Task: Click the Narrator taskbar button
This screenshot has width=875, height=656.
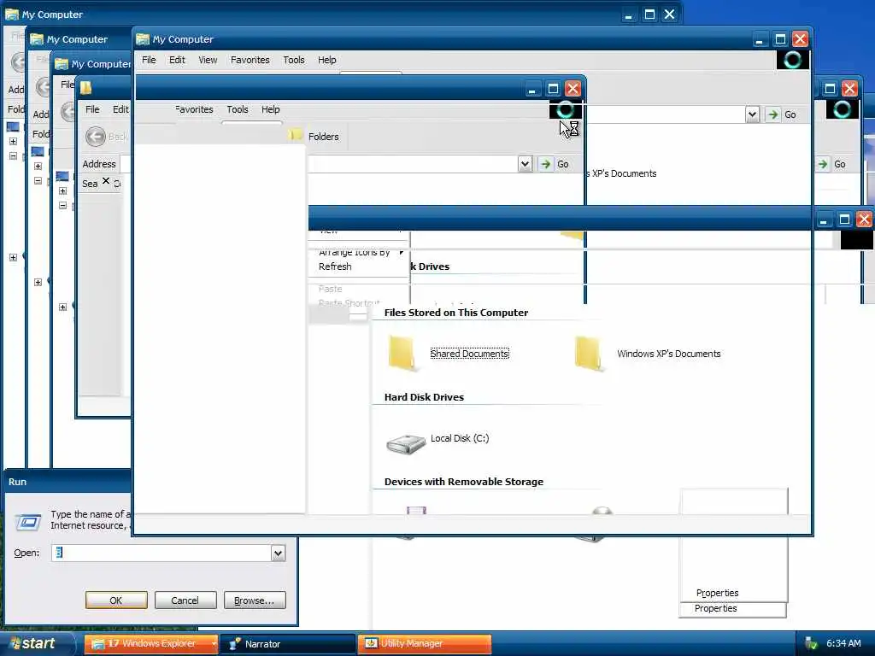Action: pyautogui.click(x=288, y=644)
